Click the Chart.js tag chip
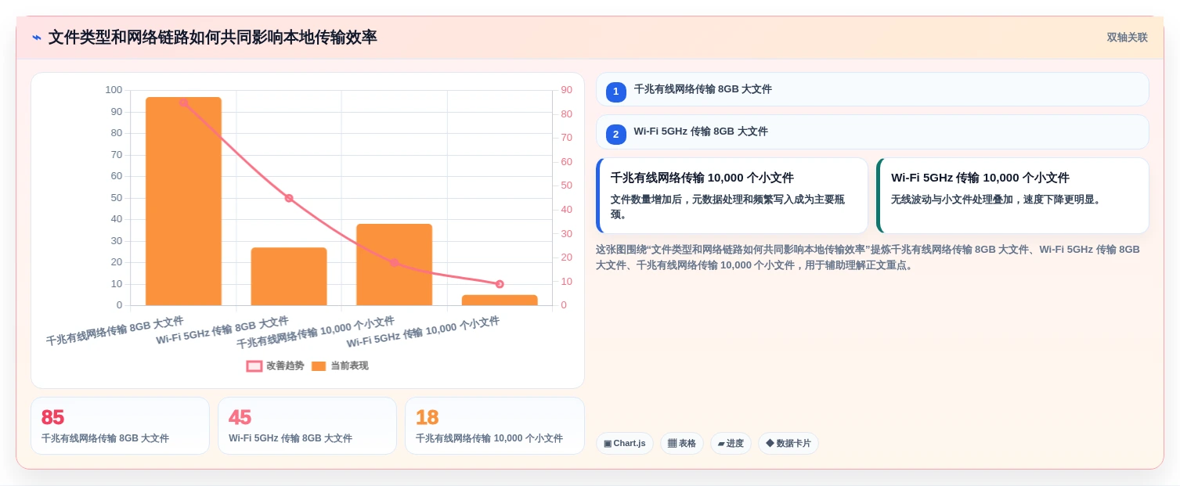The image size is (1180, 486). tap(625, 443)
